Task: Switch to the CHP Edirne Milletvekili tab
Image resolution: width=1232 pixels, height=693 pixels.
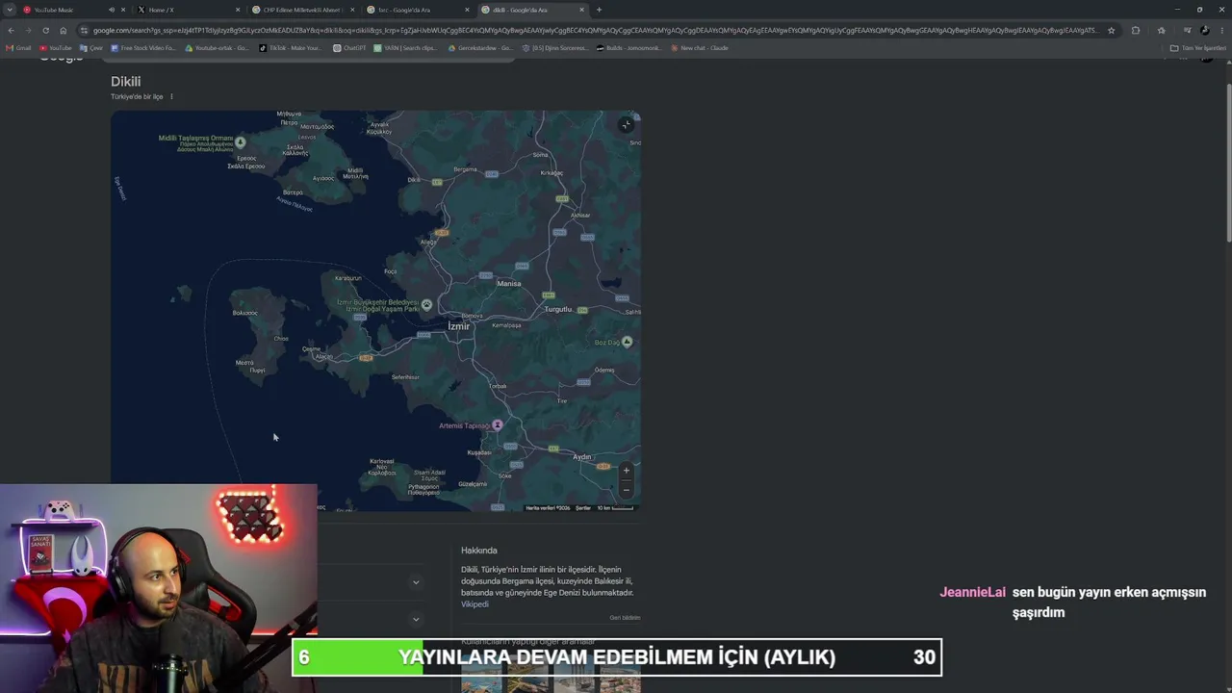Action: coord(302,10)
